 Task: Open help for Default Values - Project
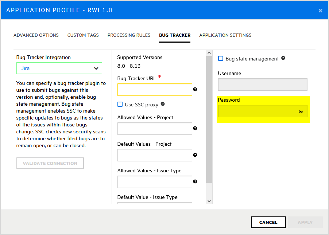coord(195,155)
